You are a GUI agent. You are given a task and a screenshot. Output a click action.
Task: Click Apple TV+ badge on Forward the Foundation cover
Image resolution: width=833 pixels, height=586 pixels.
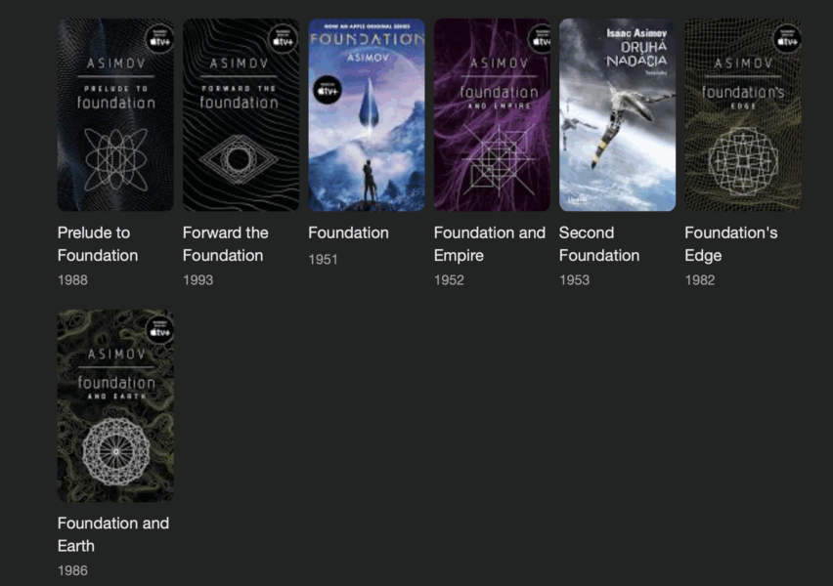[284, 39]
